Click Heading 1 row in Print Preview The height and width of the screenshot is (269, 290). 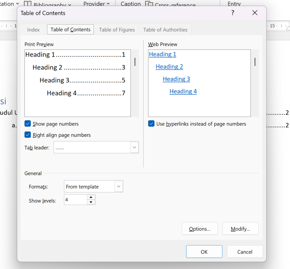75,55
